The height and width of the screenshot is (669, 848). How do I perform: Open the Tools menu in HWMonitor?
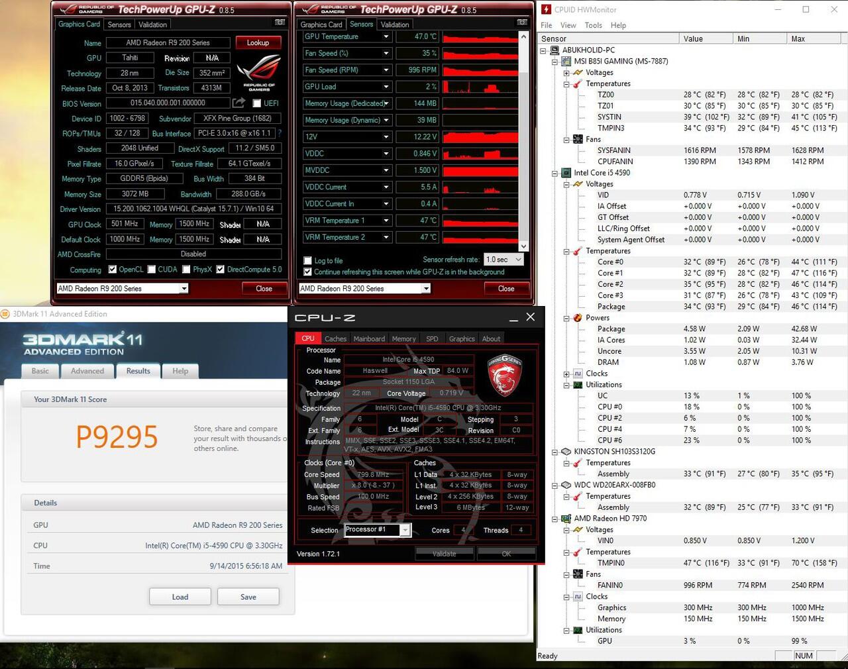(593, 25)
